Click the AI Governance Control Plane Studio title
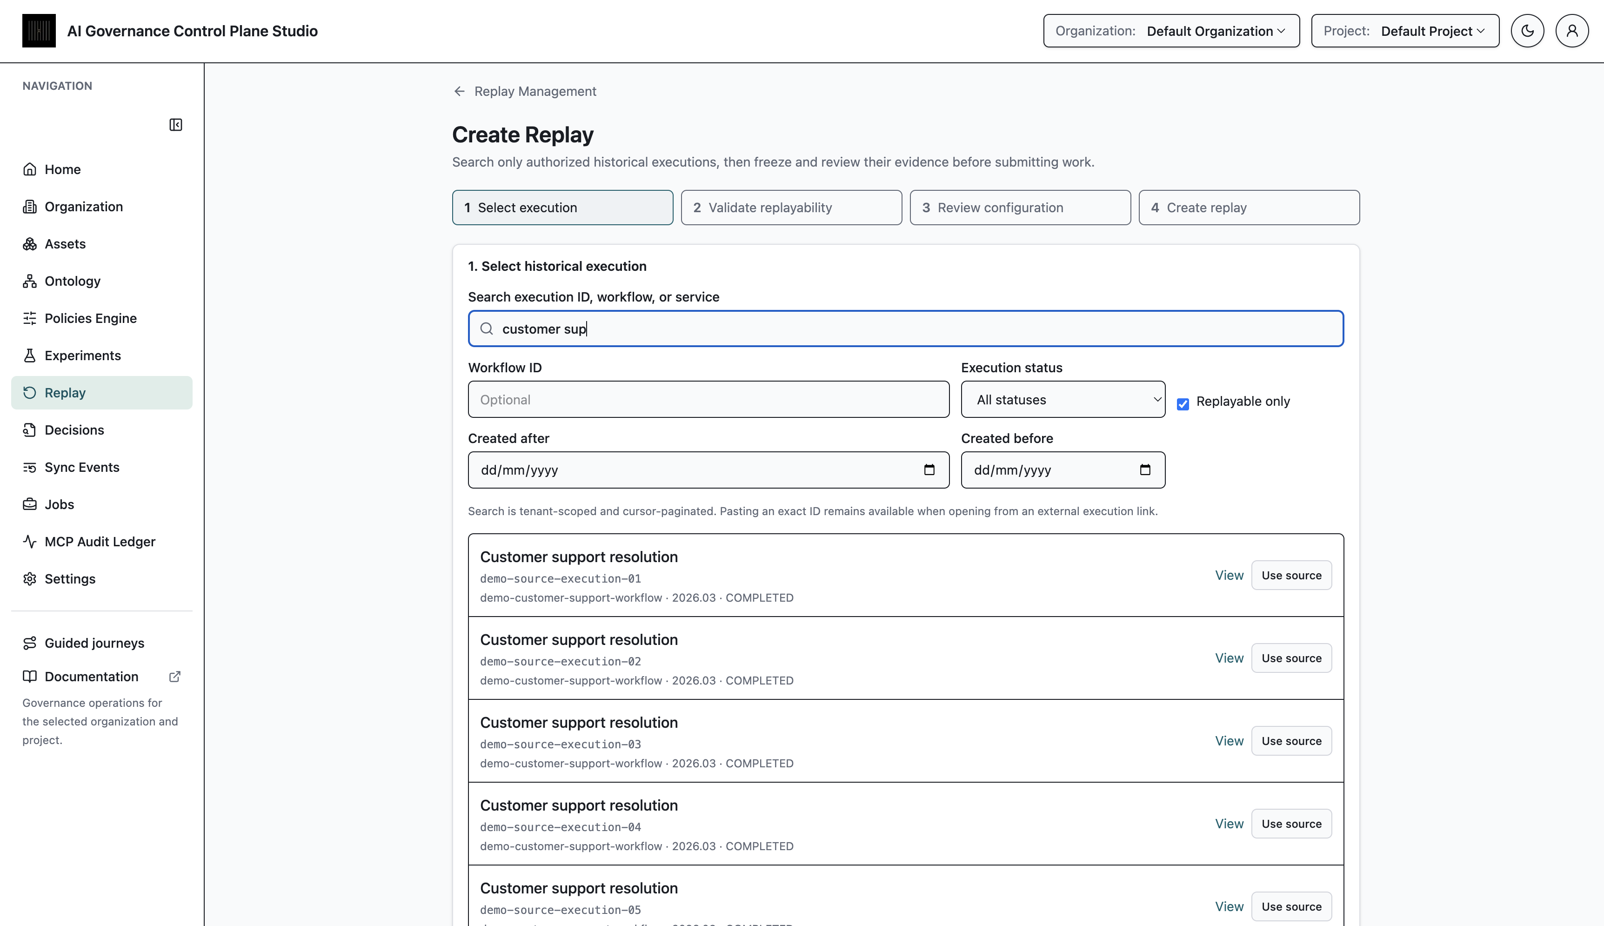Screen dimensions: 1604x926 (192, 31)
